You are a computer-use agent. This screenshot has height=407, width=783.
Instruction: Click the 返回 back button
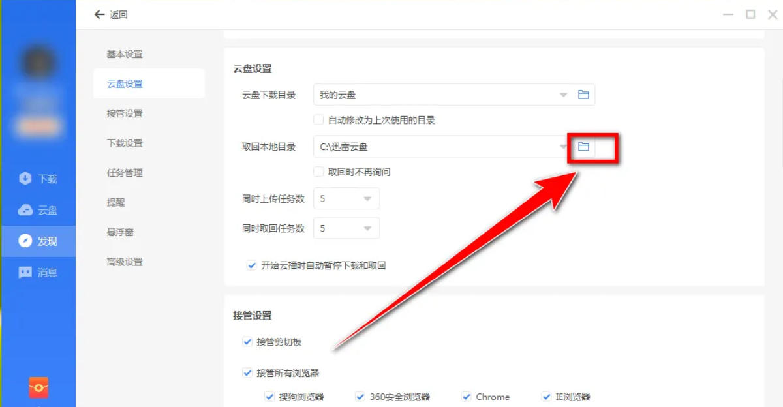pos(110,14)
